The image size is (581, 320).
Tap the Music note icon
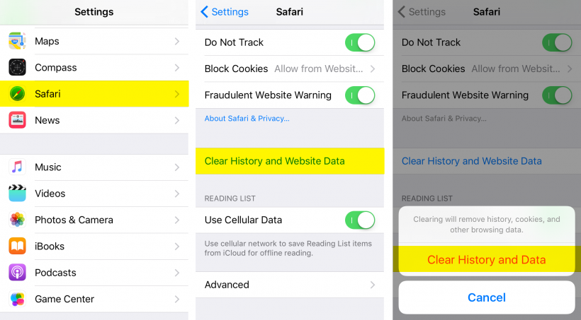(18, 167)
